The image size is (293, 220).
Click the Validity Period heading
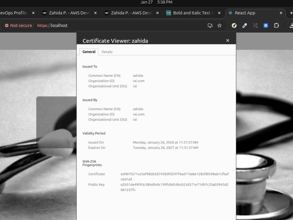(94, 133)
